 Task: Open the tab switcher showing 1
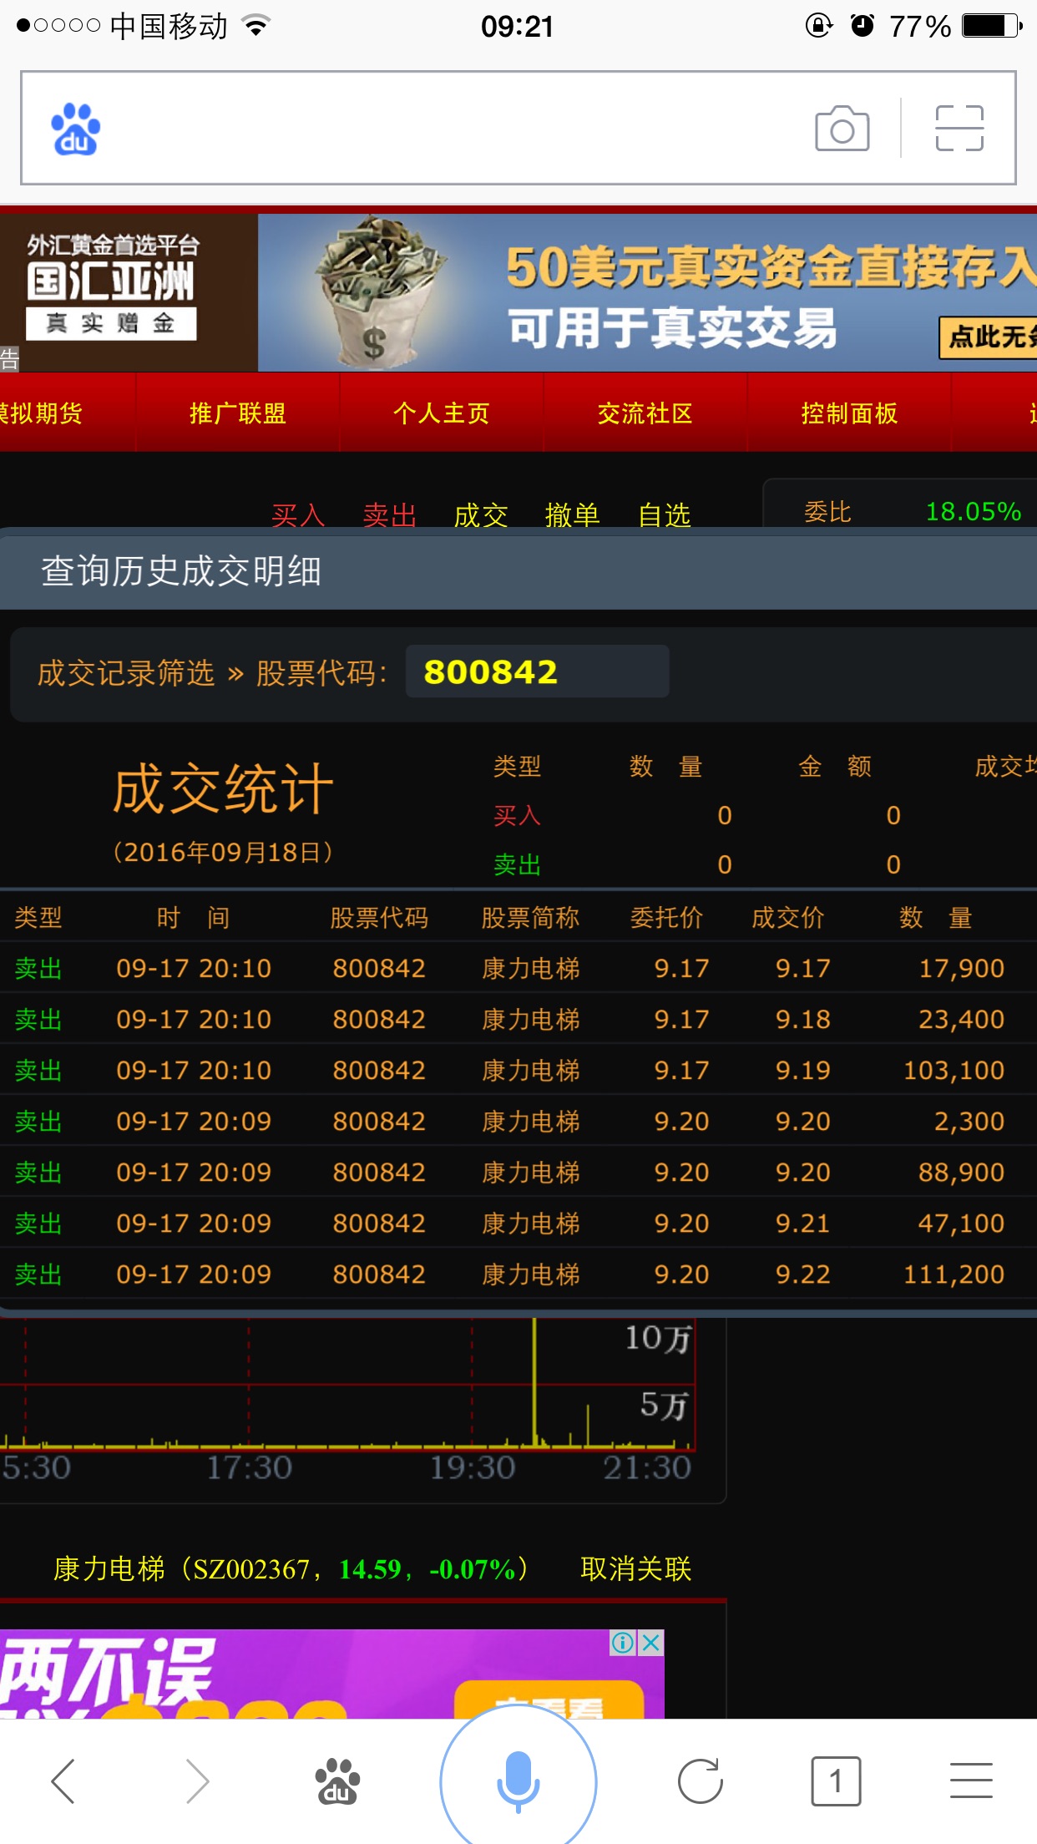pos(835,1781)
